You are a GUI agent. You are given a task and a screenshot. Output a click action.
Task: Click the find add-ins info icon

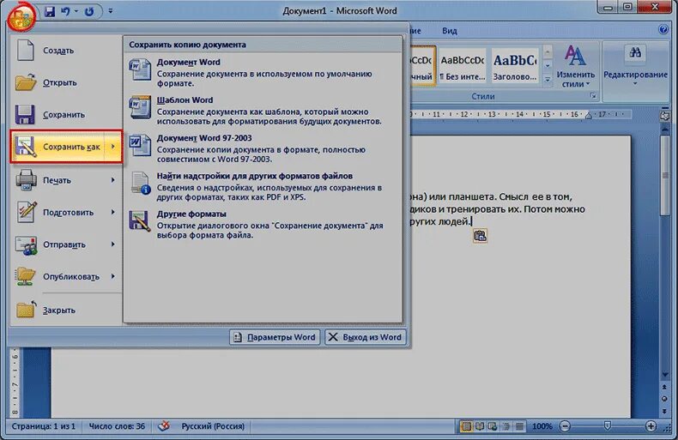(x=141, y=184)
